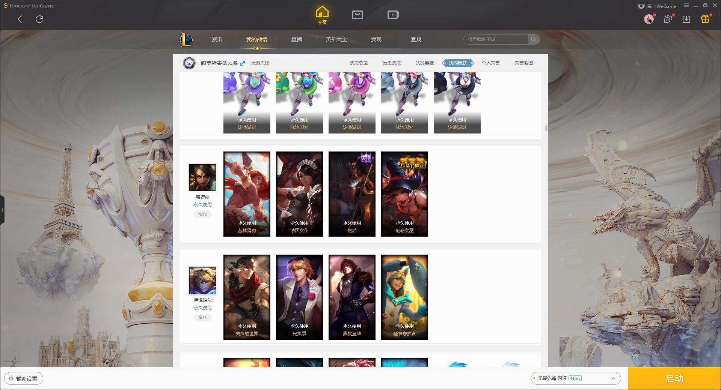Open 战绩总览 sub-tab
The height and width of the screenshot is (390, 721).
pos(359,63)
